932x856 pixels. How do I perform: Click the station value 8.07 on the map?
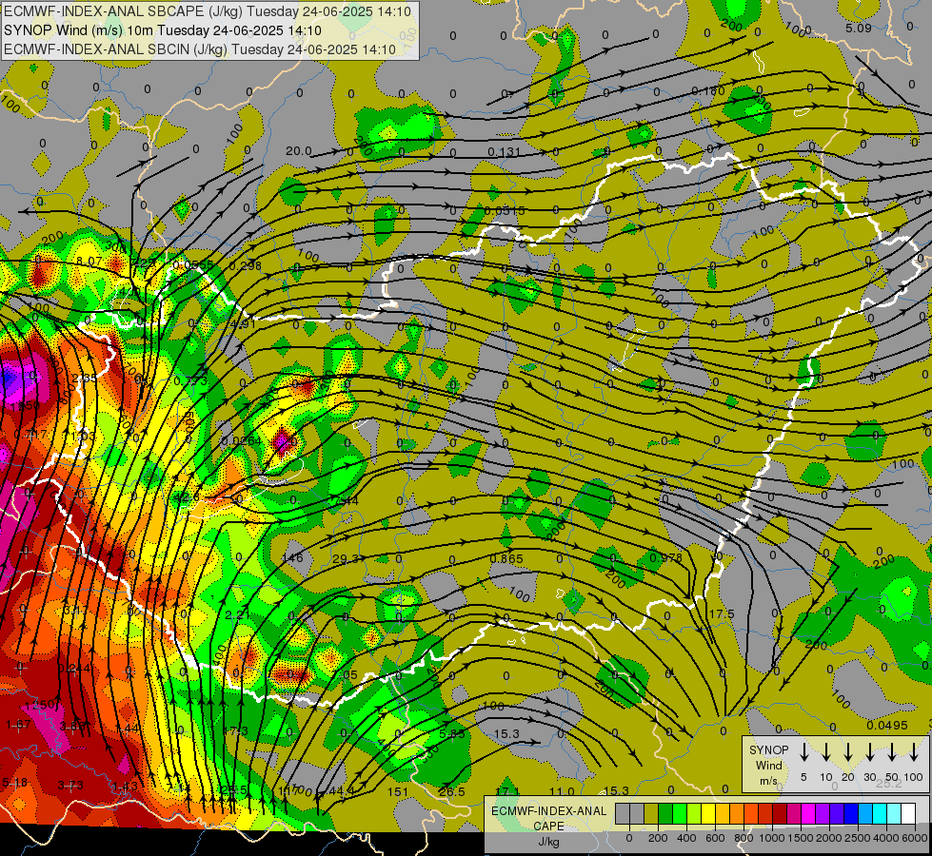[89, 261]
